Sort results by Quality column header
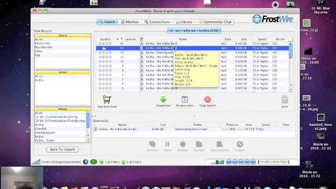 pyautogui.click(x=105, y=39)
